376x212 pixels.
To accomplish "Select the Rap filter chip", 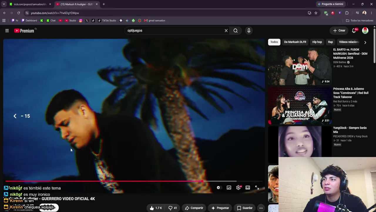I will (x=330, y=42).
